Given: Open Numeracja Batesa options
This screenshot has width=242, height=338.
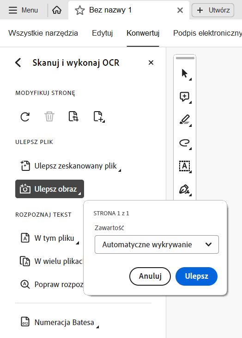Looking at the screenshot, I should (x=60, y=322).
